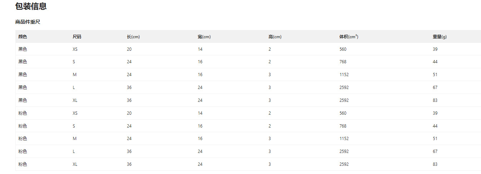Click weight 83 in 黑色 XL row
Image resolution: width=481 pixels, height=174 pixels.
(x=435, y=100)
